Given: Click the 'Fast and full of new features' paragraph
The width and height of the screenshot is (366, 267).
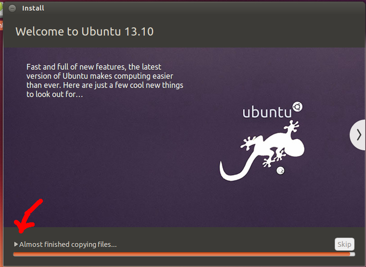Looking at the screenshot, I should pos(105,81).
